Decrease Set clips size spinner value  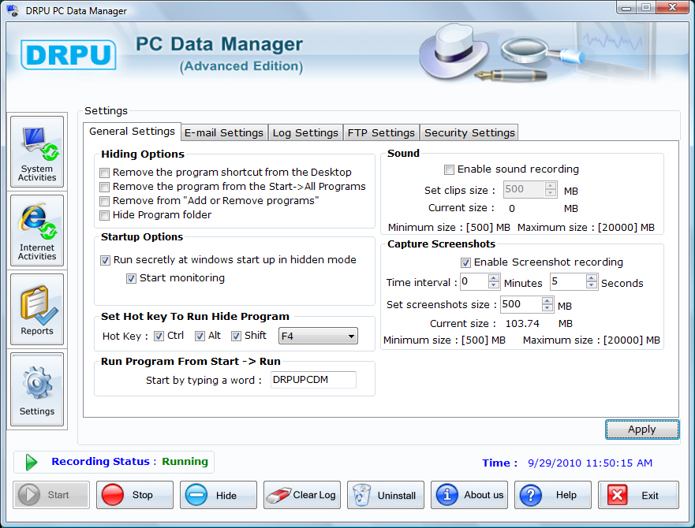(550, 193)
